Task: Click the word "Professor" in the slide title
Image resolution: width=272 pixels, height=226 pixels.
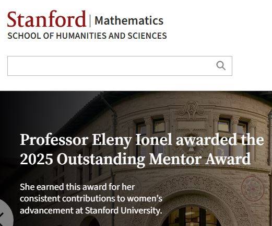Action: coord(54,140)
